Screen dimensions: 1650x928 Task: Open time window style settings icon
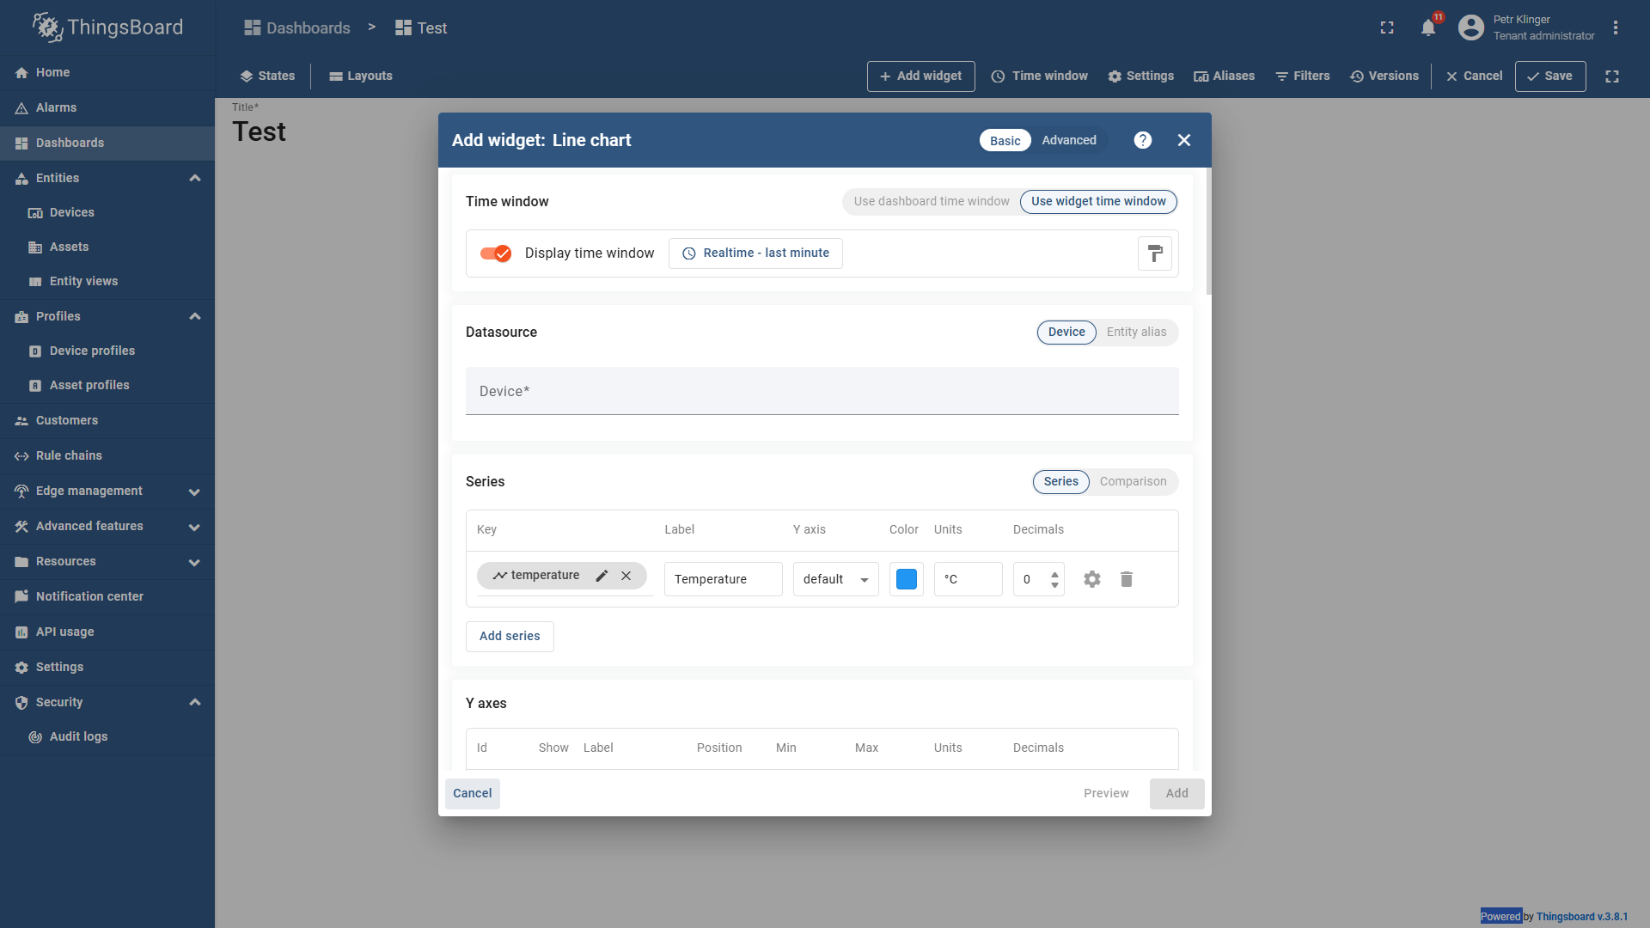[1154, 253]
